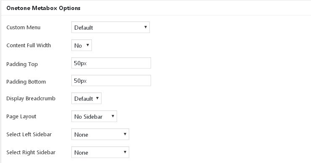This screenshot has width=311, height=163.
Task: Click the Padding Bottom label
Action: pyautogui.click(x=26, y=81)
